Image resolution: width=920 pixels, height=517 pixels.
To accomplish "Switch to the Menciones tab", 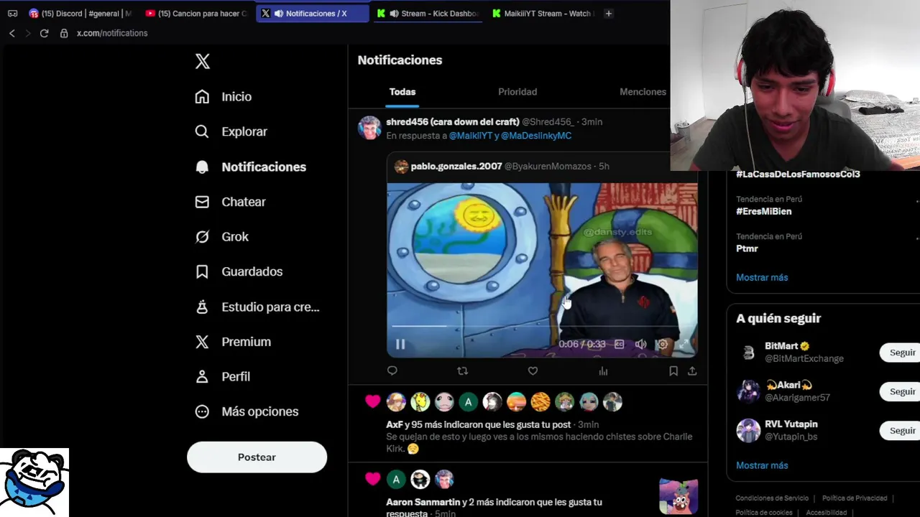I will tap(643, 92).
